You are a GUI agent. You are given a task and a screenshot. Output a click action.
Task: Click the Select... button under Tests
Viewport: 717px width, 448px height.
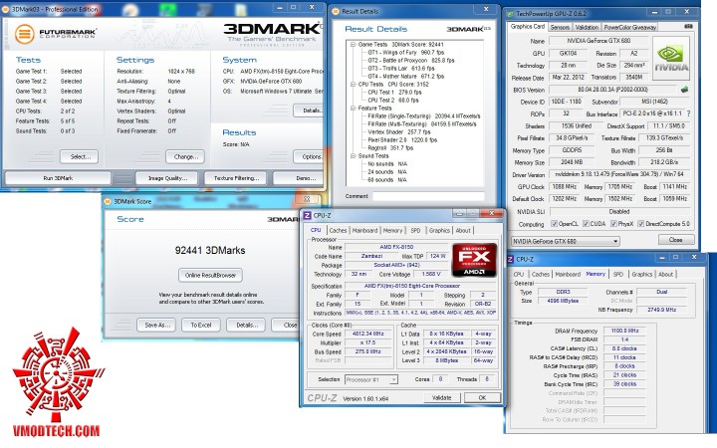pos(79,157)
